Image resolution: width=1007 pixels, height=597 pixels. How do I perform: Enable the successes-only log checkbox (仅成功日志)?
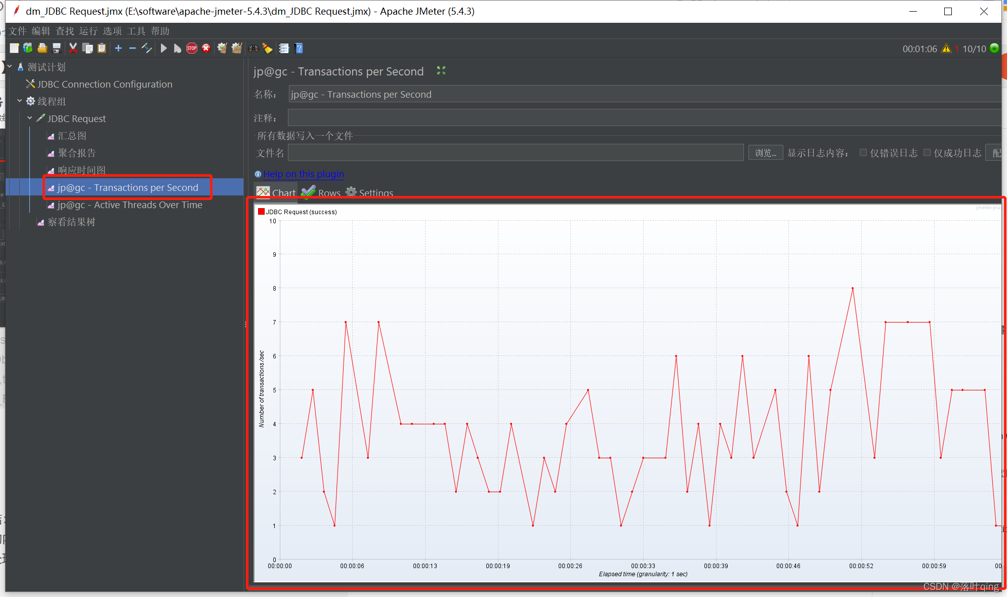click(x=927, y=153)
